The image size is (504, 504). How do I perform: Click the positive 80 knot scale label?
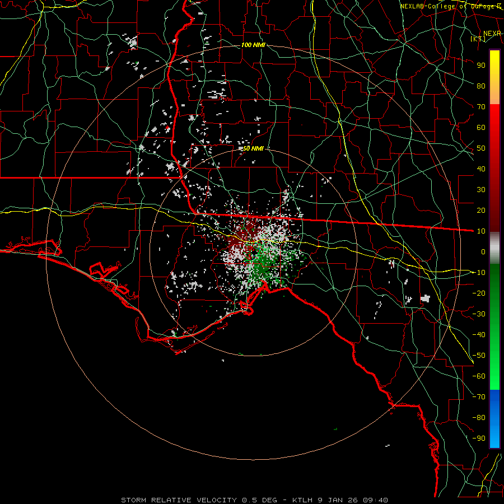(481, 86)
